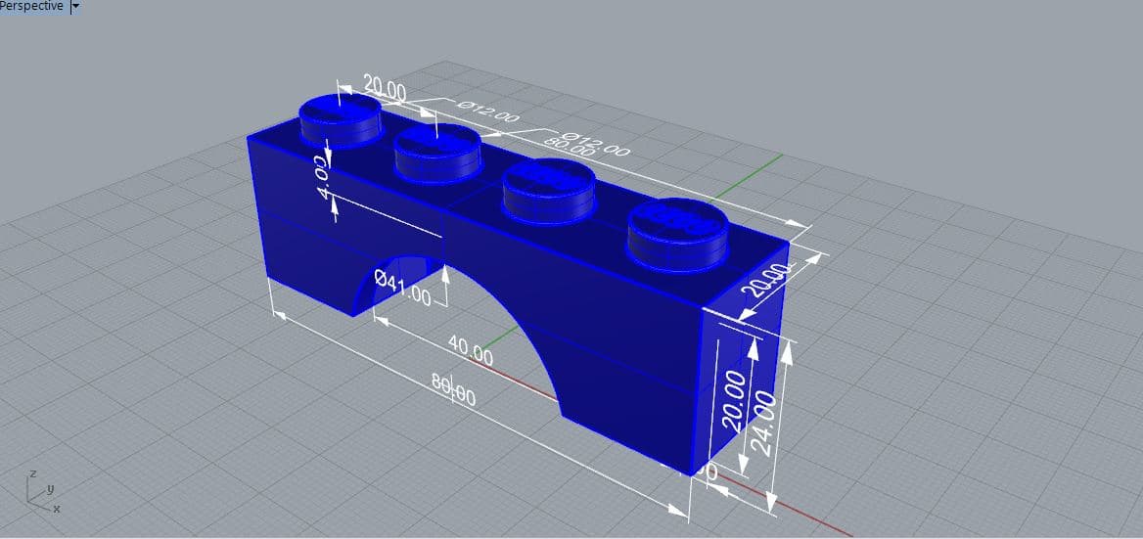Select the 80.00 length dimension below the brick
Screen dimensions: 1143x539
point(453,389)
